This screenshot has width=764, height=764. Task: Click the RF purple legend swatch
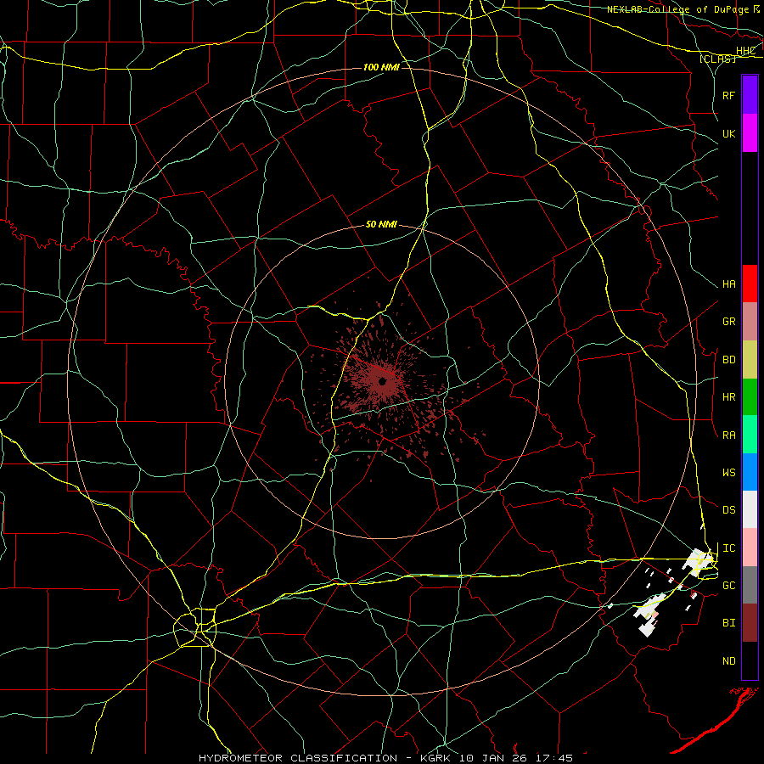tap(750, 95)
